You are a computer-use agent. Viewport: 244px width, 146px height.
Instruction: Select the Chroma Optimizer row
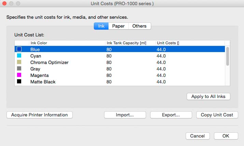[x=120, y=62]
